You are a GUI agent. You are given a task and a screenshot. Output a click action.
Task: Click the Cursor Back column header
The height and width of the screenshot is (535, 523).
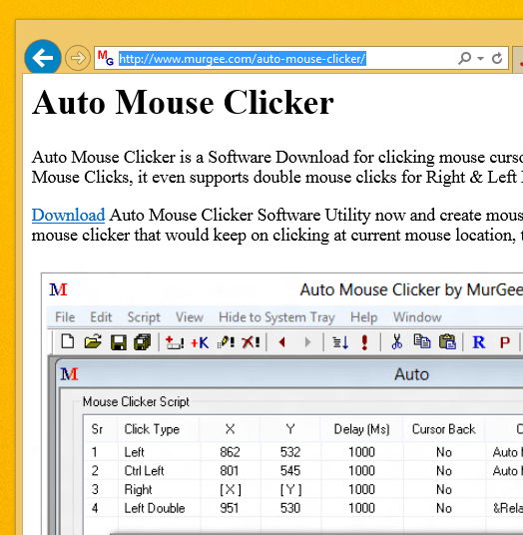click(443, 429)
